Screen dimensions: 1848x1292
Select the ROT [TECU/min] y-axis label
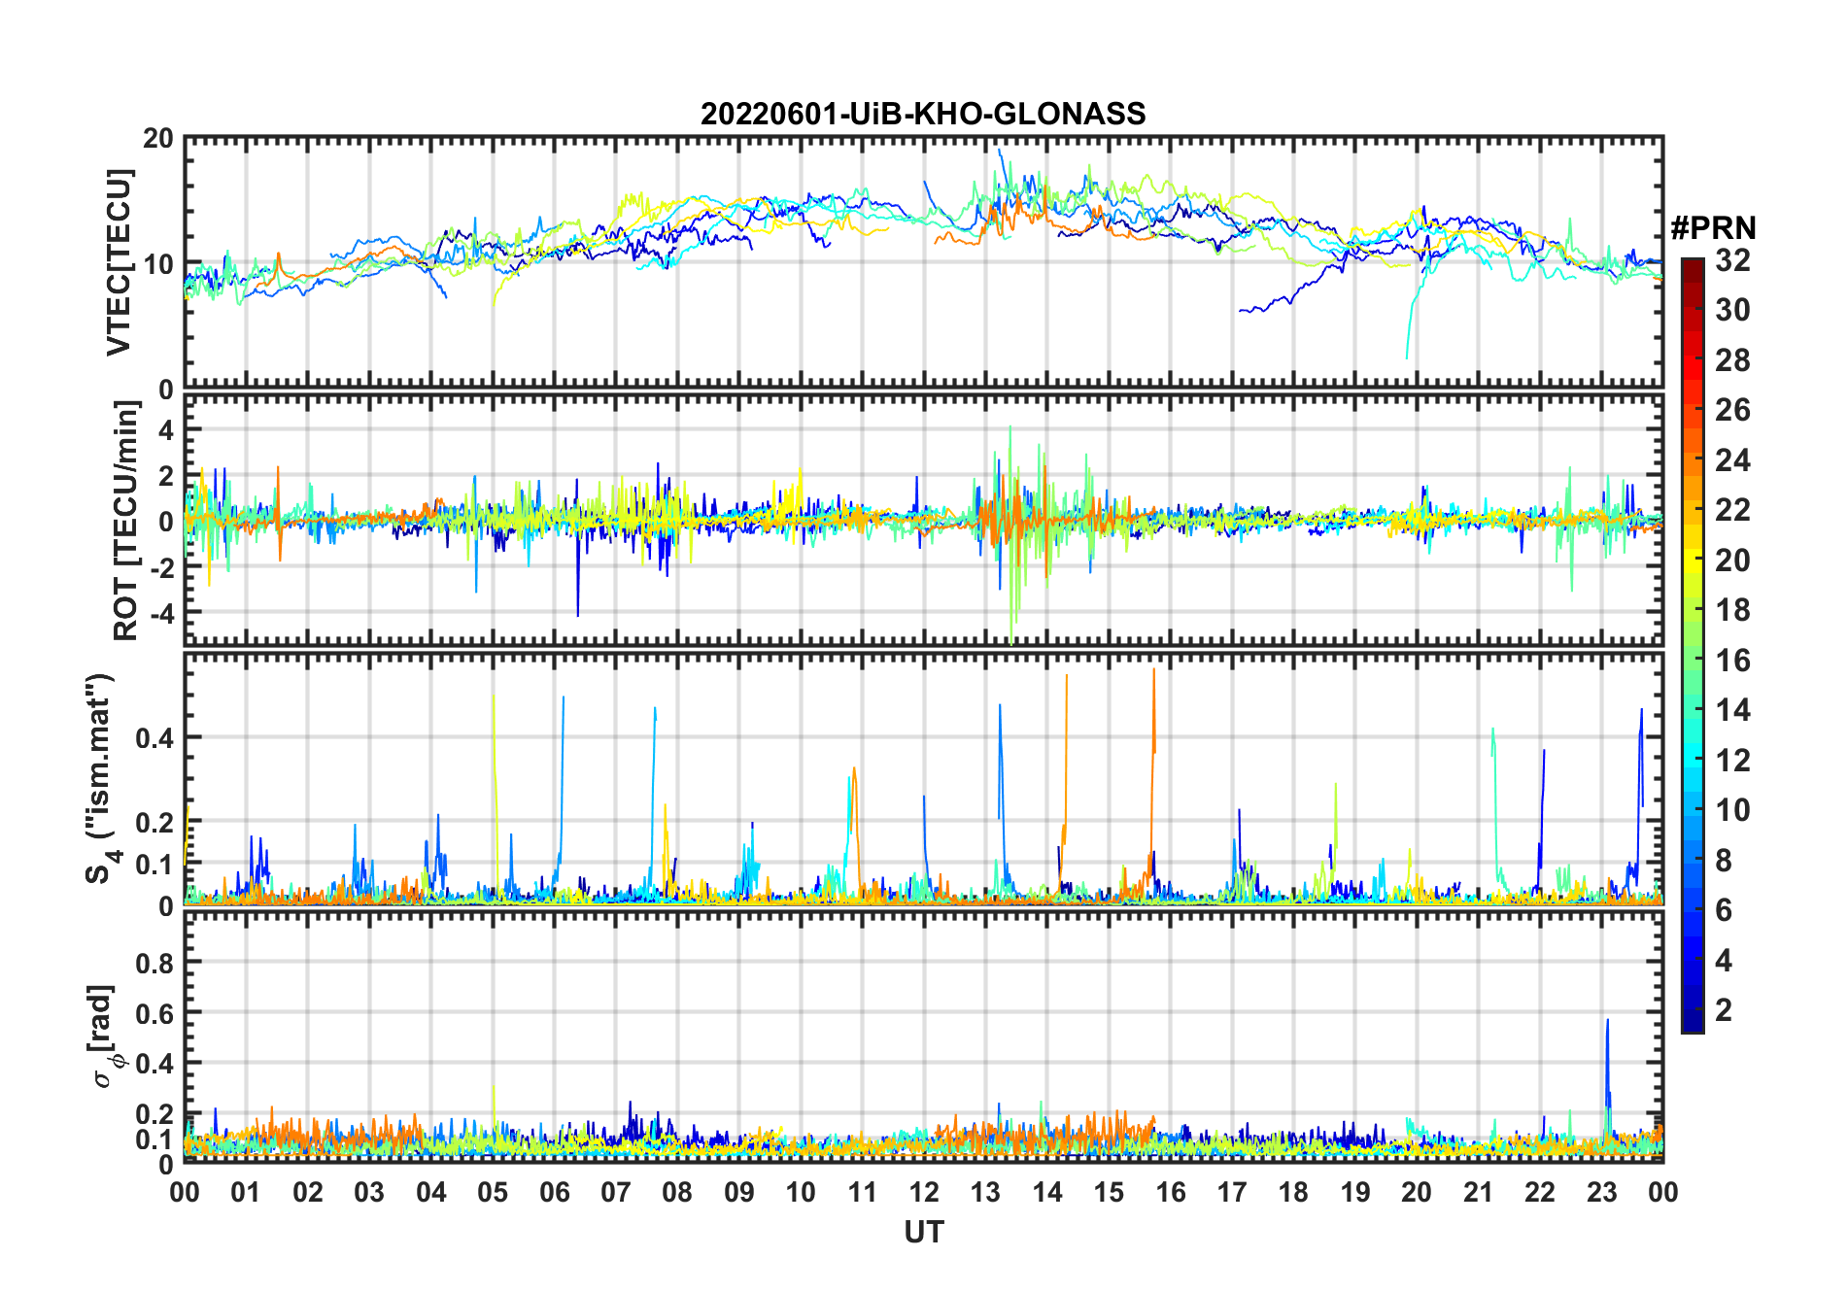point(126,521)
